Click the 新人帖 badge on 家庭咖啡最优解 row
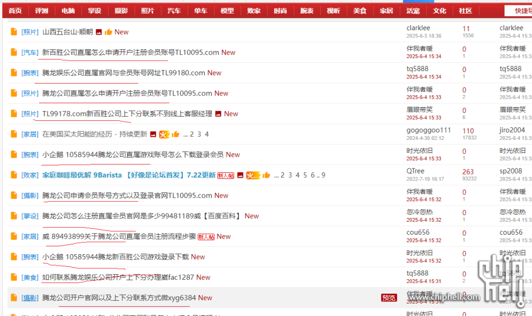This screenshot has width=532, height=316. tap(226, 176)
